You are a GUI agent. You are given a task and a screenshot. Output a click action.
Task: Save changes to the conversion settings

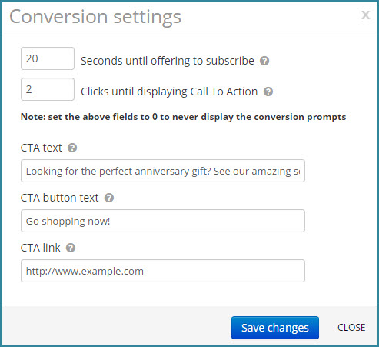(x=275, y=328)
